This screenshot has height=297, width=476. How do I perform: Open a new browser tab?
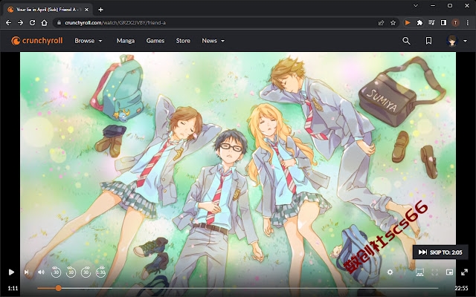(101, 10)
